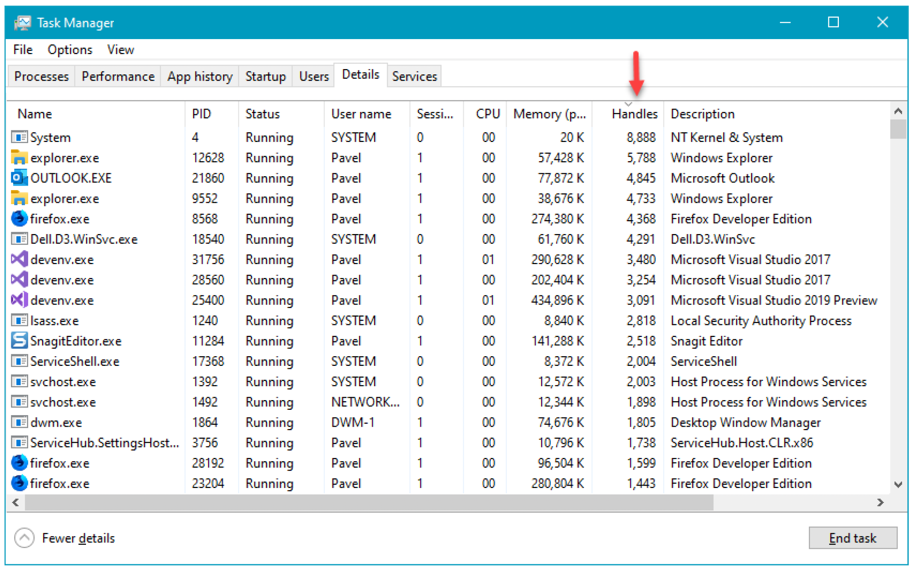The width and height of the screenshot is (914, 571).
Task: Click the svchost.exe icon with PID 1392
Action: [x=19, y=382]
